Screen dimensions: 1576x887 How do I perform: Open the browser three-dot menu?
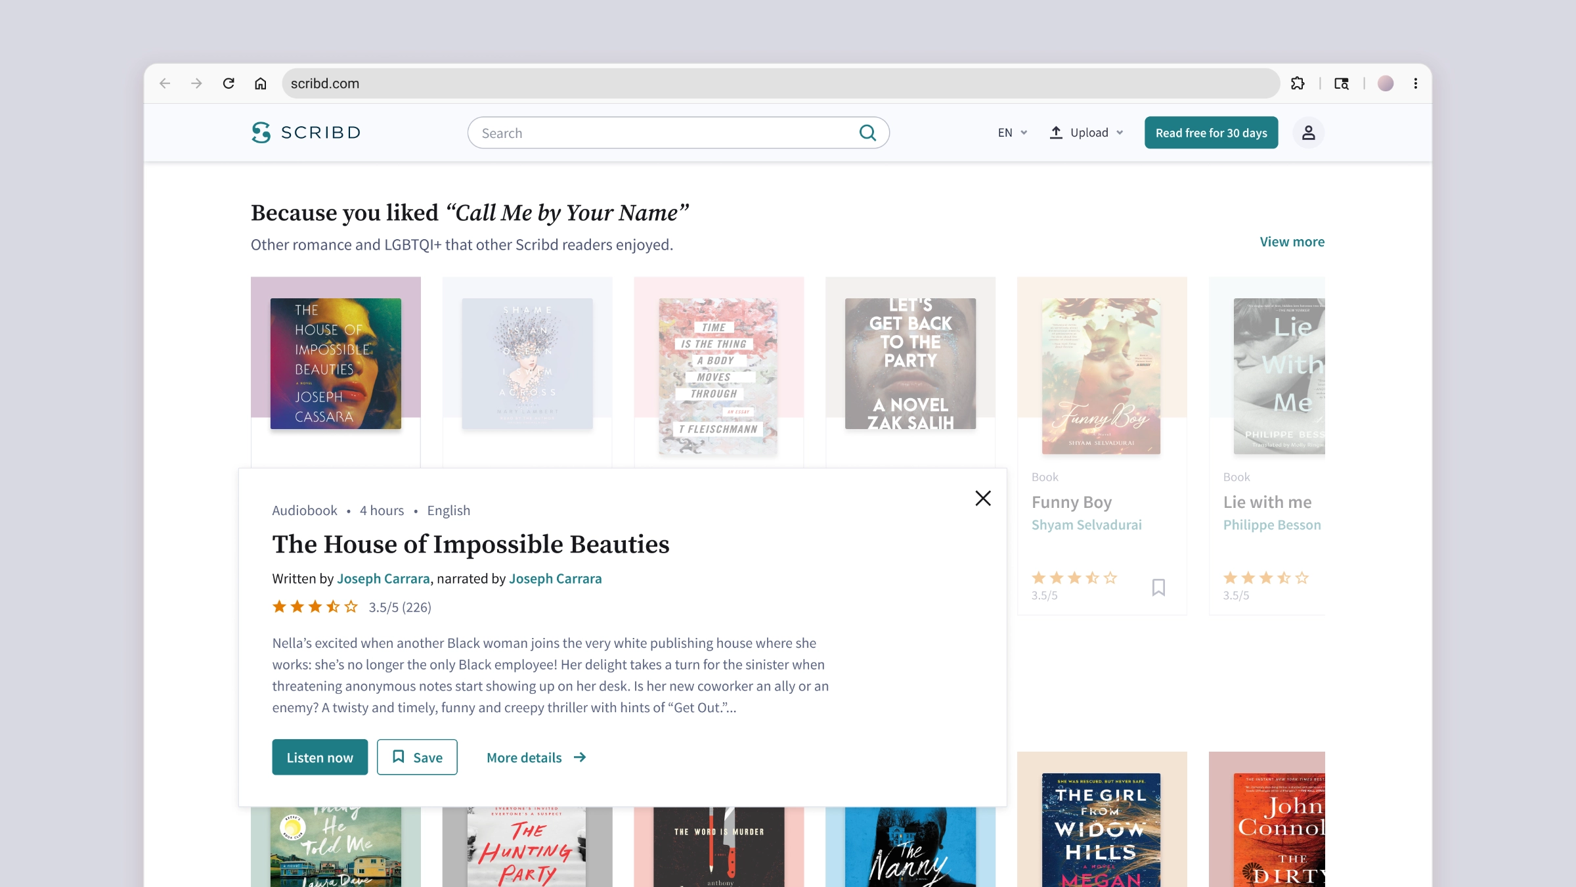coord(1416,83)
